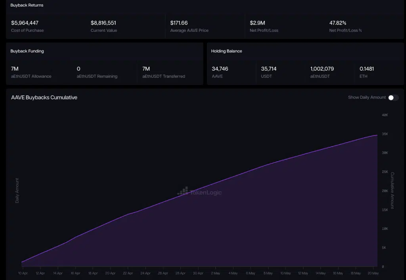Click the 20 Apr x-axis label
Screen dimensions: 406x280
click(110, 273)
